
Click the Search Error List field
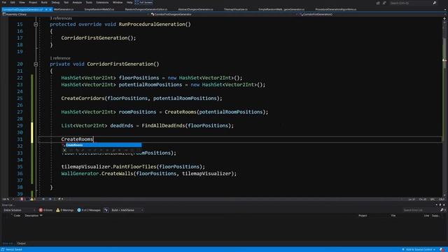pyautogui.click(x=421, y=210)
